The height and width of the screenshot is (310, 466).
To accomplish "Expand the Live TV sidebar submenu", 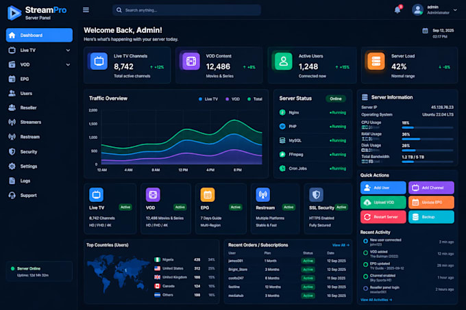I will 68,51.
